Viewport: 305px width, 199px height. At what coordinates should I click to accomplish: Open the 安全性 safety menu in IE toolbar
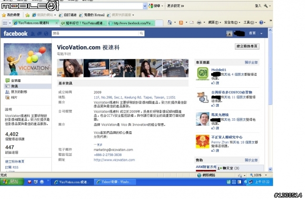[x=232, y=22]
